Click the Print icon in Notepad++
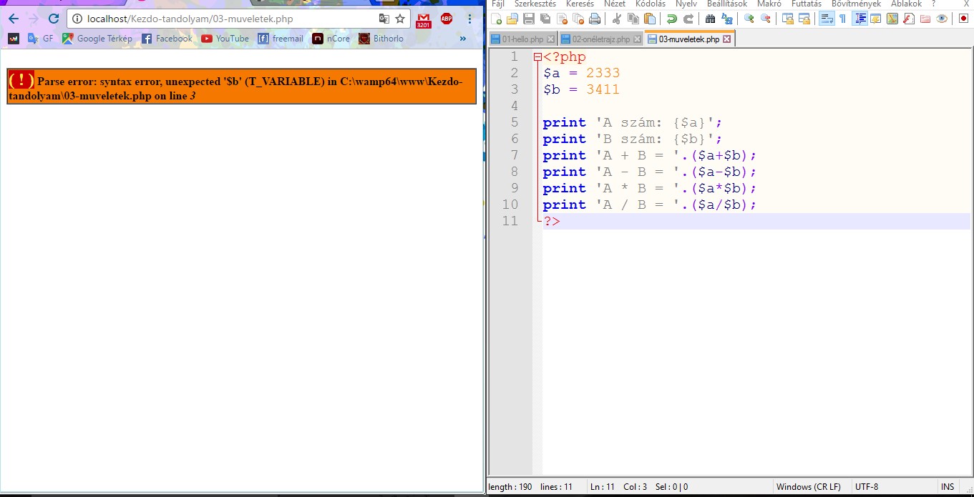This screenshot has width=974, height=497. pos(595,19)
